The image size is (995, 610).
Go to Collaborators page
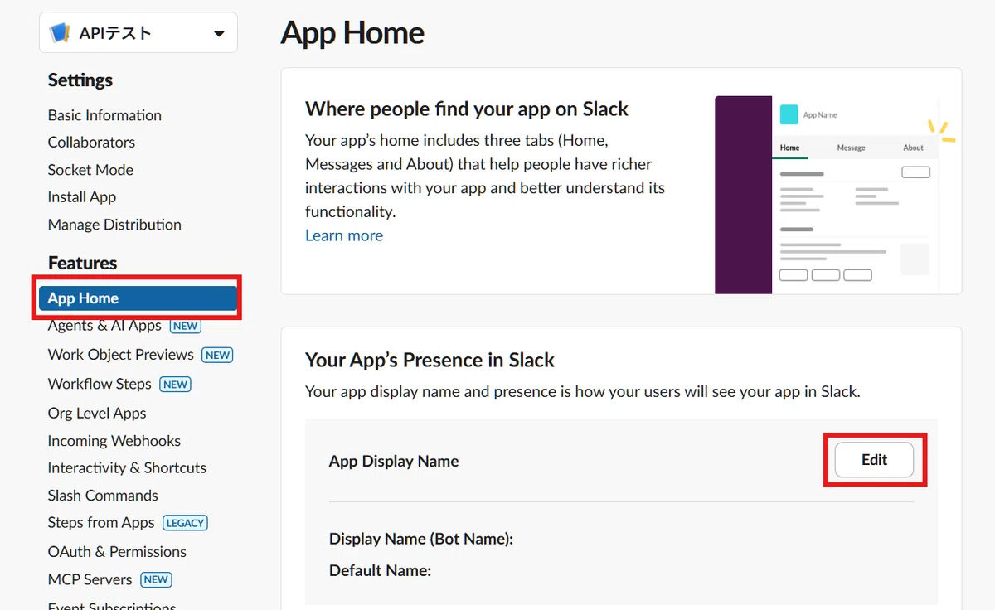91,143
